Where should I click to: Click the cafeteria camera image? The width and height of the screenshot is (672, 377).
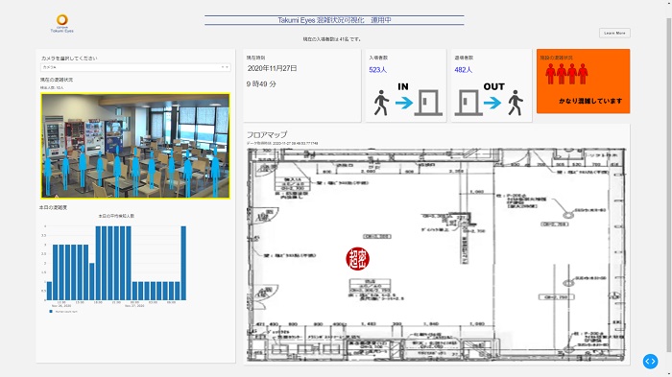tap(135, 146)
